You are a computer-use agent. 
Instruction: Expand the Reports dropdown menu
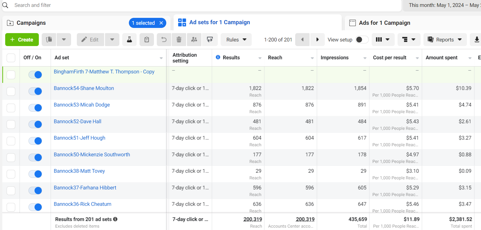point(444,39)
